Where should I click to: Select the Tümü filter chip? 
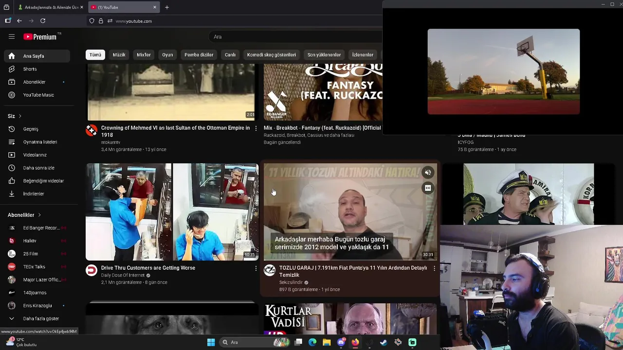click(95, 55)
